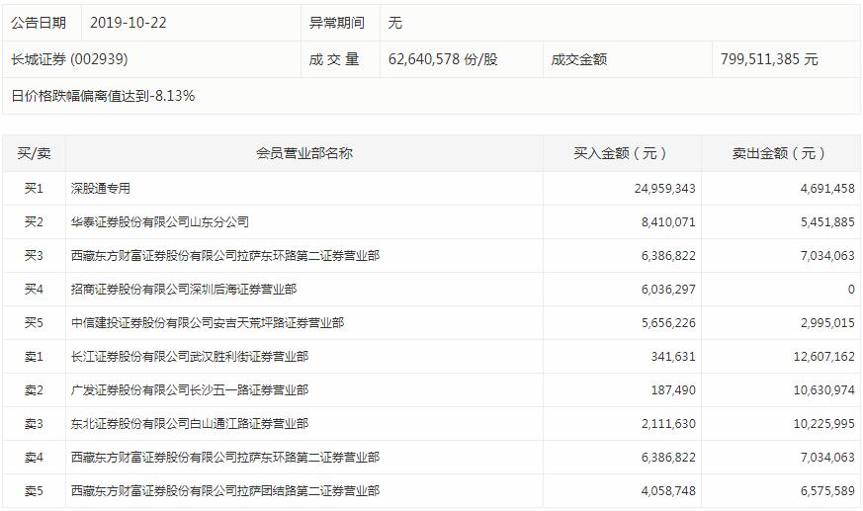The image size is (863, 511).
Task: Click volume value 62,640,578 份/股
Action: tap(443, 59)
